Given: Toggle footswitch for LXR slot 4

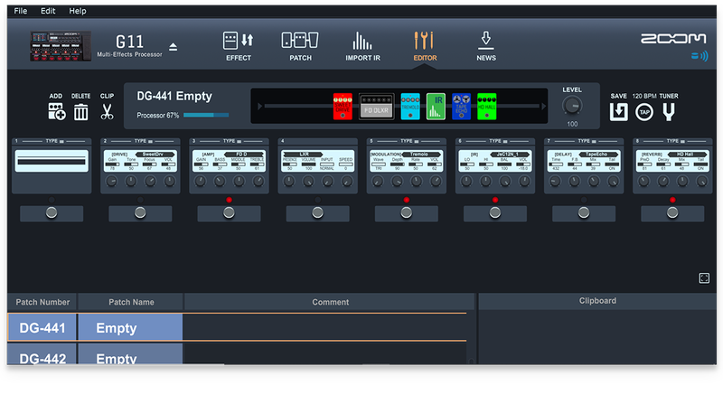Looking at the screenshot, I should (x=318, y=213).
